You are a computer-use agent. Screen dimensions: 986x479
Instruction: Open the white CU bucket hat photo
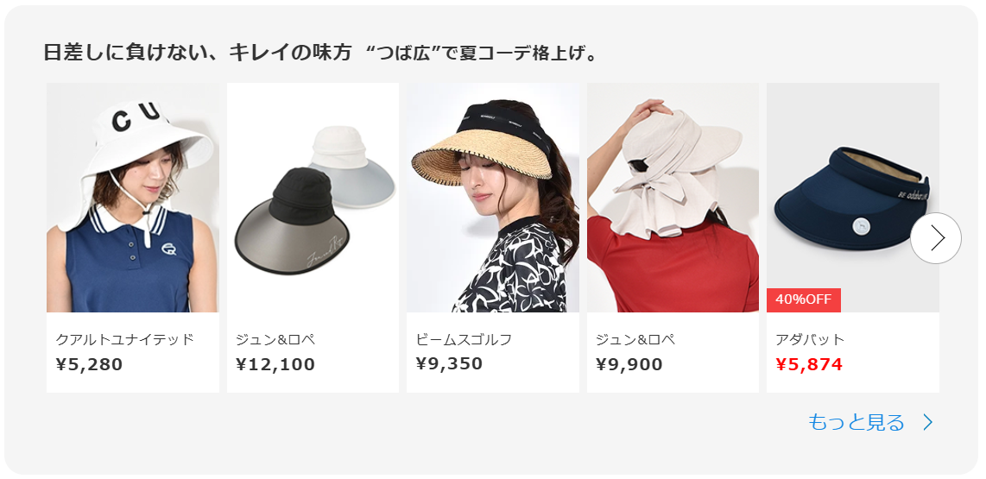point(133,198)
